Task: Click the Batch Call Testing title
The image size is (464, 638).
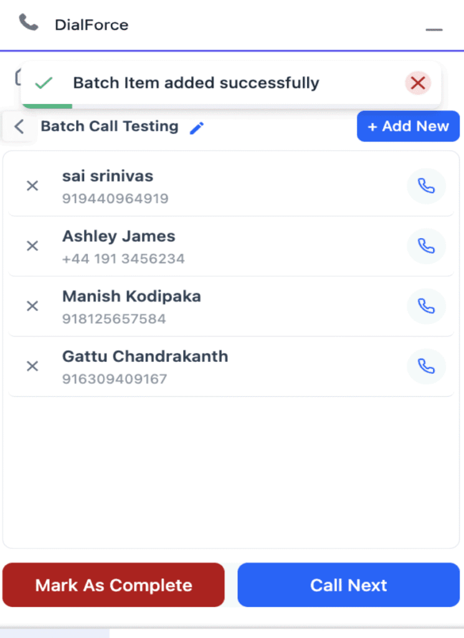Action: 110,126
